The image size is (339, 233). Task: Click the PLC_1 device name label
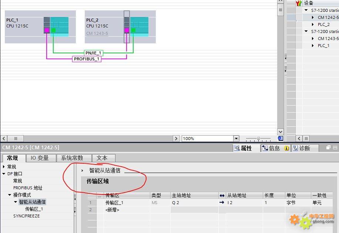(12, 20)
